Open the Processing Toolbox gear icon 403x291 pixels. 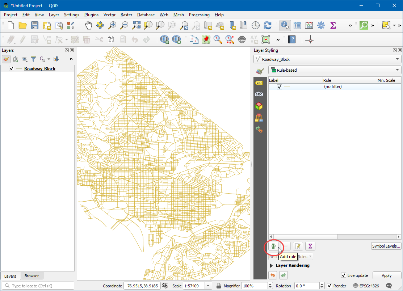(321, 25)
